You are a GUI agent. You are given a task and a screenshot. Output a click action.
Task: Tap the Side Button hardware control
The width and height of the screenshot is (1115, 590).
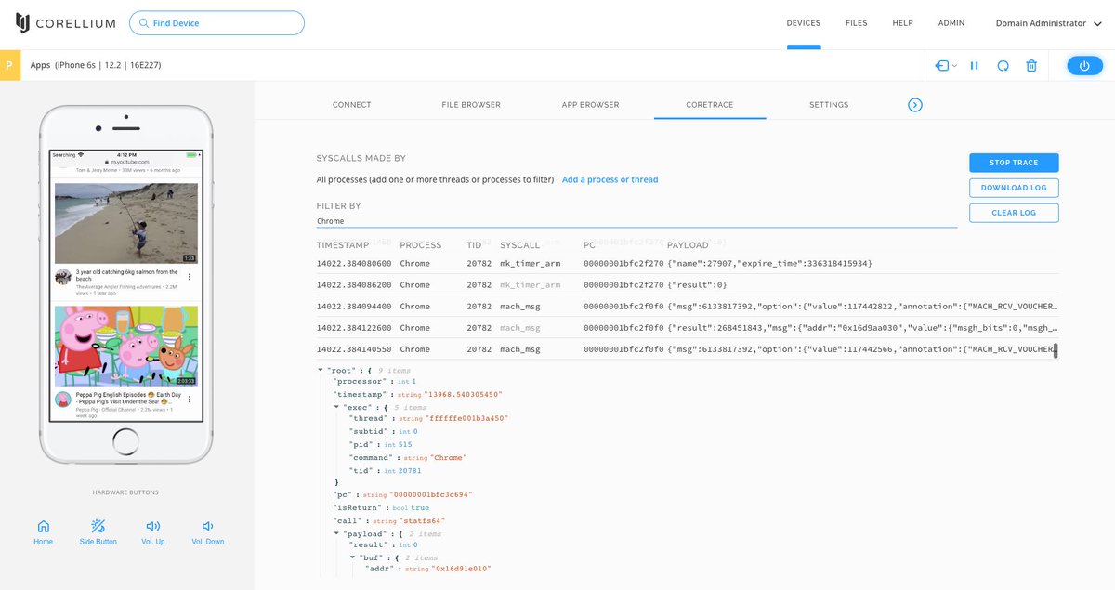coord(98,532)
